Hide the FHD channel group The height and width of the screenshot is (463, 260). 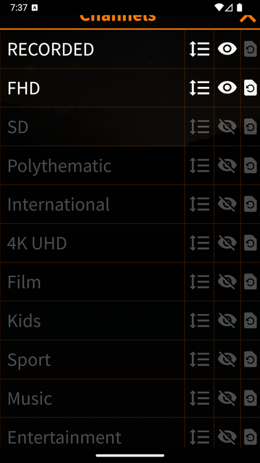pos(227,88)
